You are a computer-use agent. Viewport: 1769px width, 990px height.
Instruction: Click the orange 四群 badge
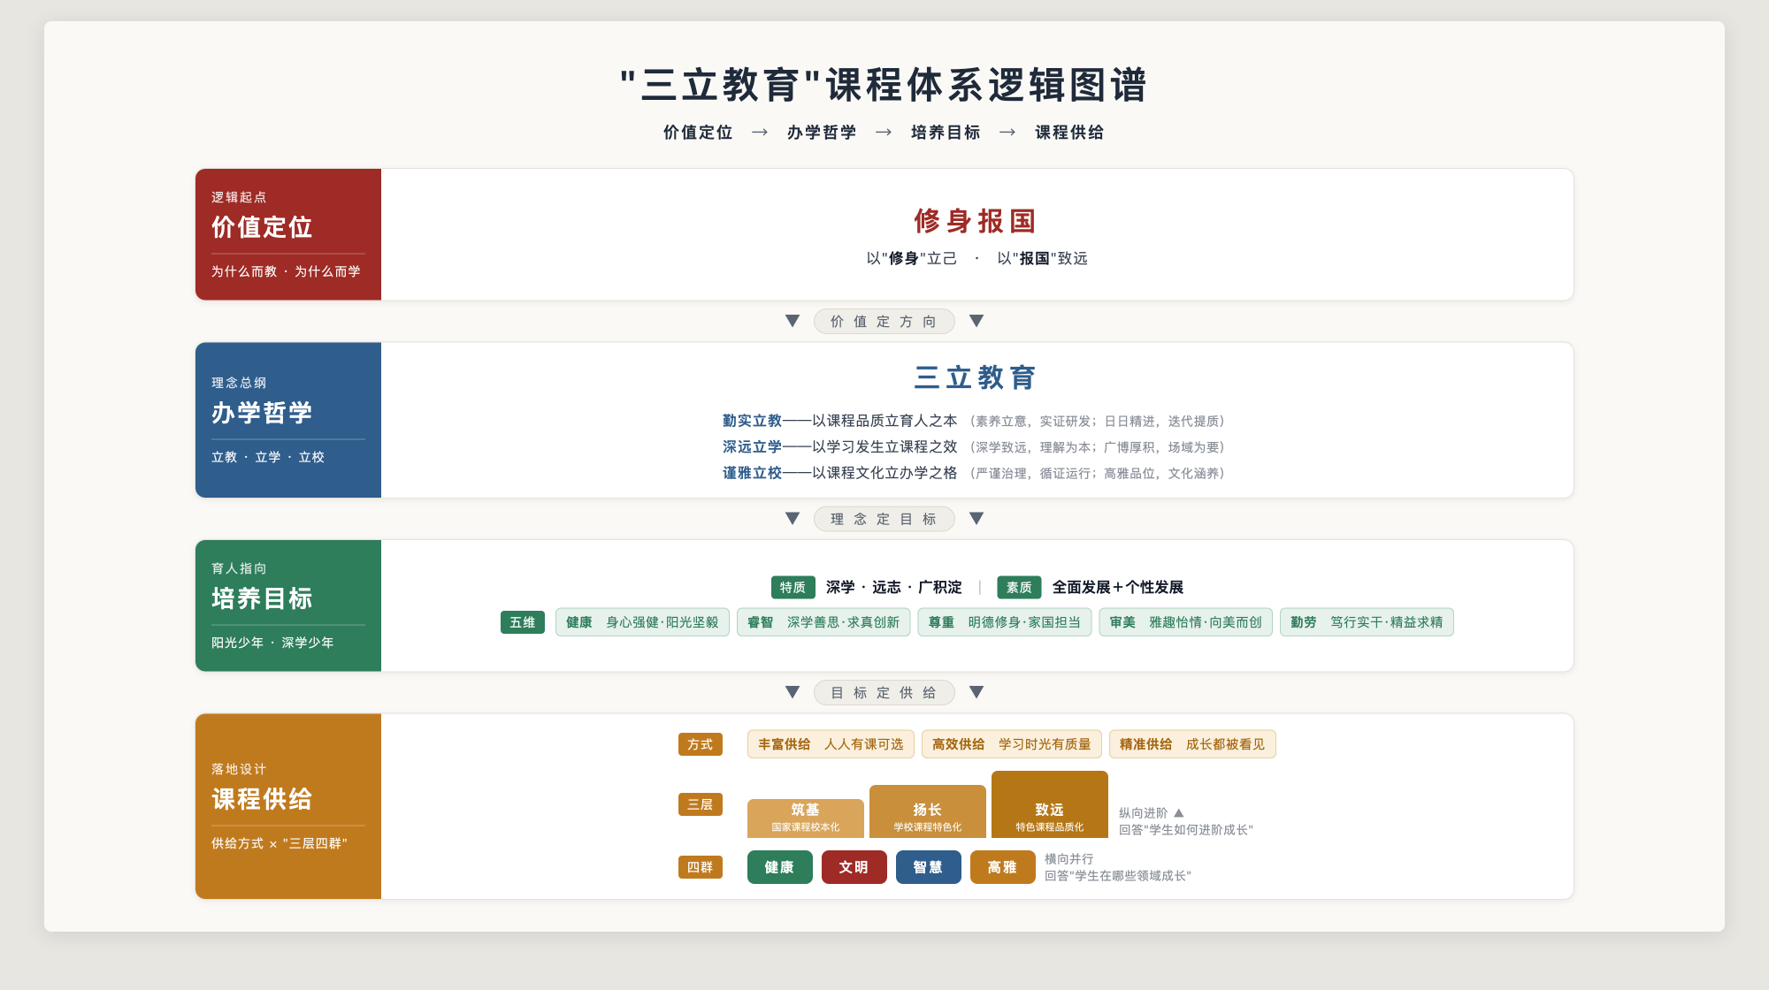[x=701, y=867]
